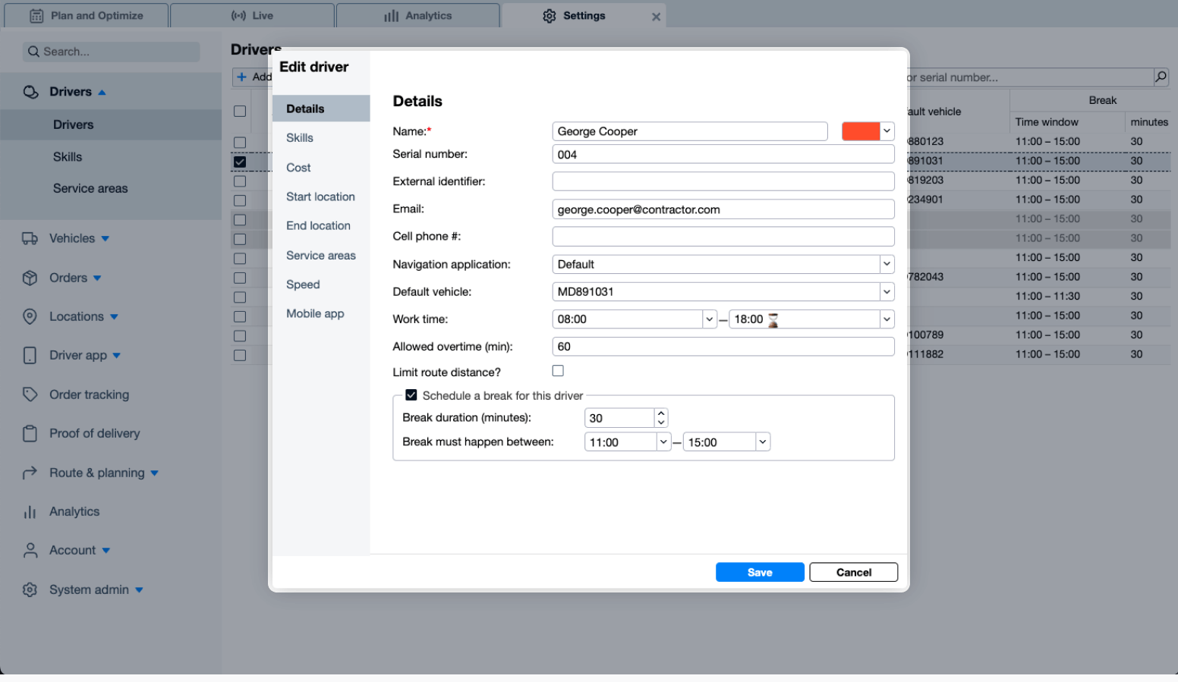Cancel editing the driver
The height and width of the screenshot is (682, 1178).
853,572
